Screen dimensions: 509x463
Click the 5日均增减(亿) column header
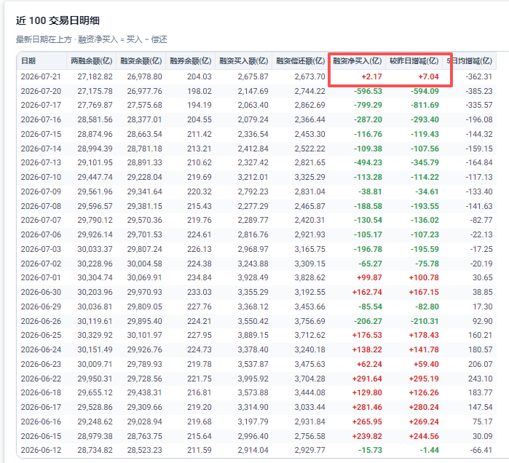470,61
